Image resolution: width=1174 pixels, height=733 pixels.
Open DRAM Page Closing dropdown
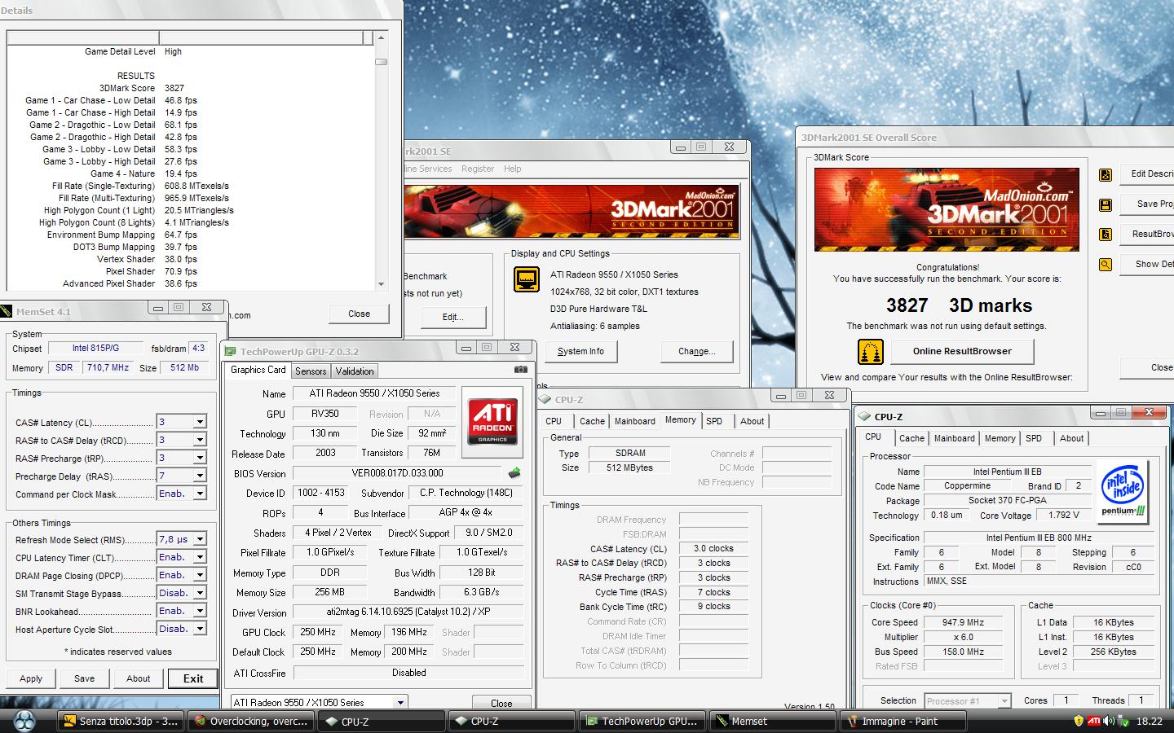point(200,575)
